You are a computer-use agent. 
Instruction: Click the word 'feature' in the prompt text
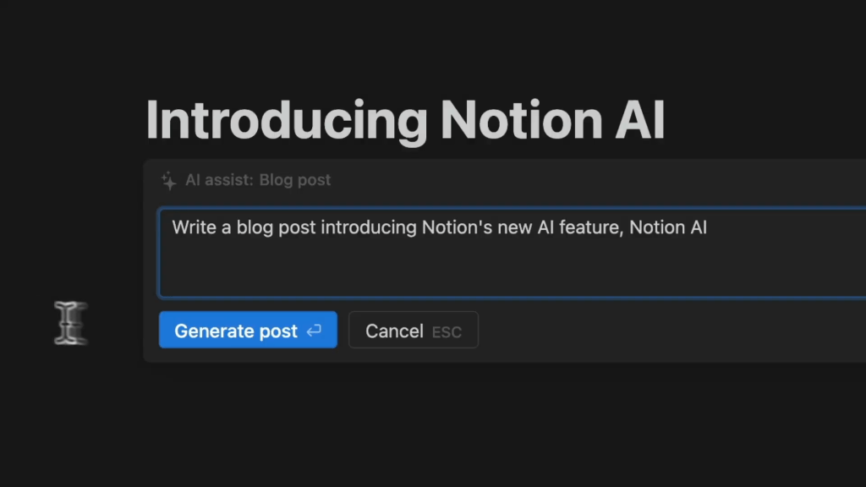click(x=590, y=227)
